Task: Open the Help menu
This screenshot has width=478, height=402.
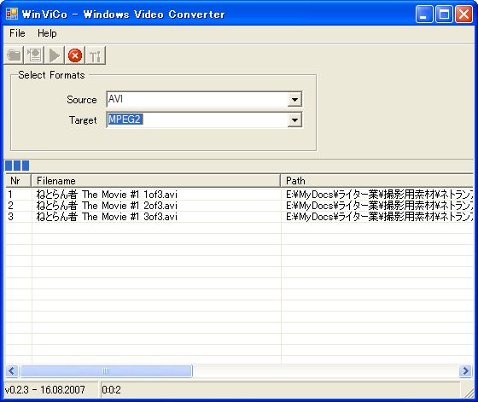Action: (47, 33)
